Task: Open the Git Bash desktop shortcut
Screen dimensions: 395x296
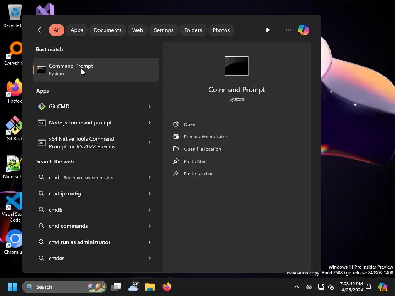Action: click(14, 128)
